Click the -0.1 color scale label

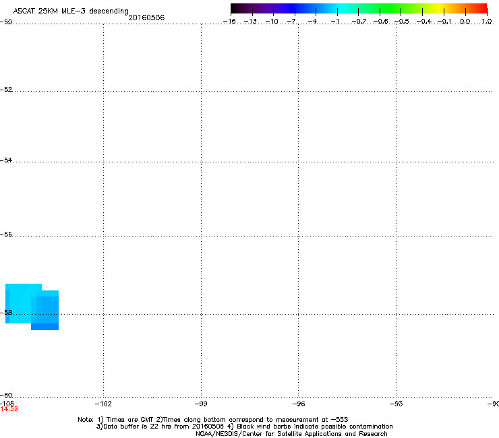click(x=444, y=22)
